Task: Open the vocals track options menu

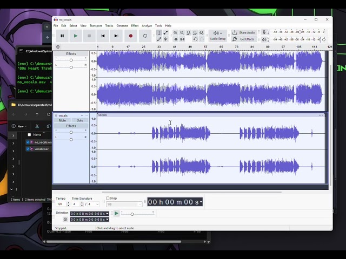Action: [86, 115]
